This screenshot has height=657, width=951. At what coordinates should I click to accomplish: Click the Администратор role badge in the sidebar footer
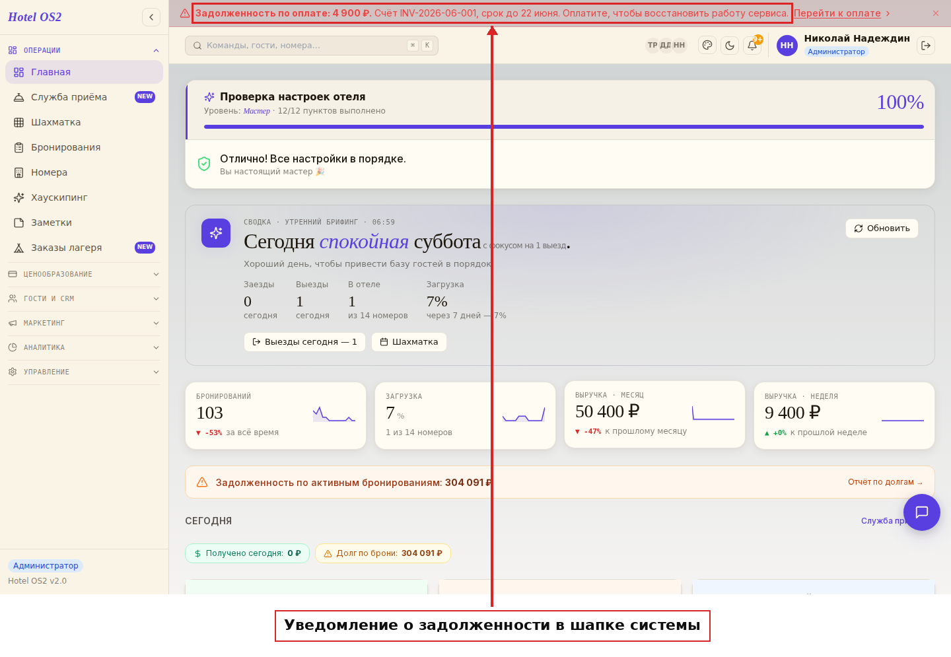pyautogui.click(x=46, y=566)
